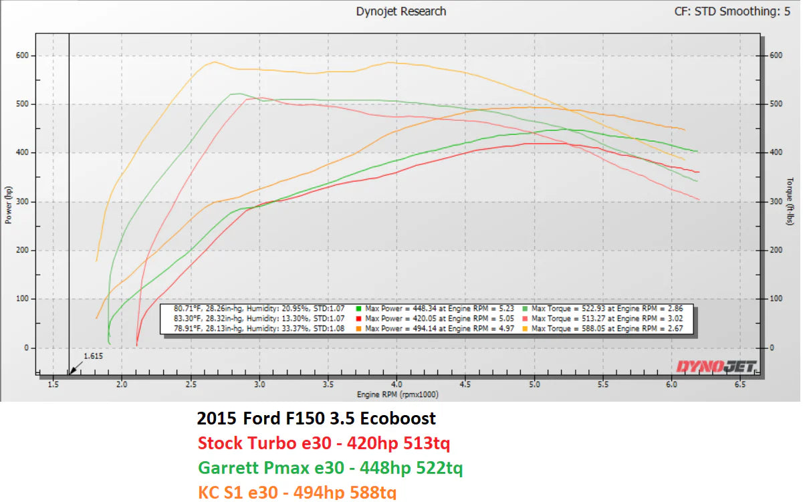This screenshot has width=805, height=502.
Task: Click the DYNOJET logo watermark
Action: [x=715, y=364]
